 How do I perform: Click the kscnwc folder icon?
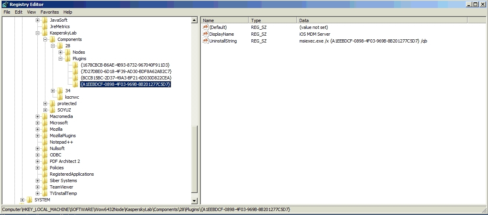60,97
